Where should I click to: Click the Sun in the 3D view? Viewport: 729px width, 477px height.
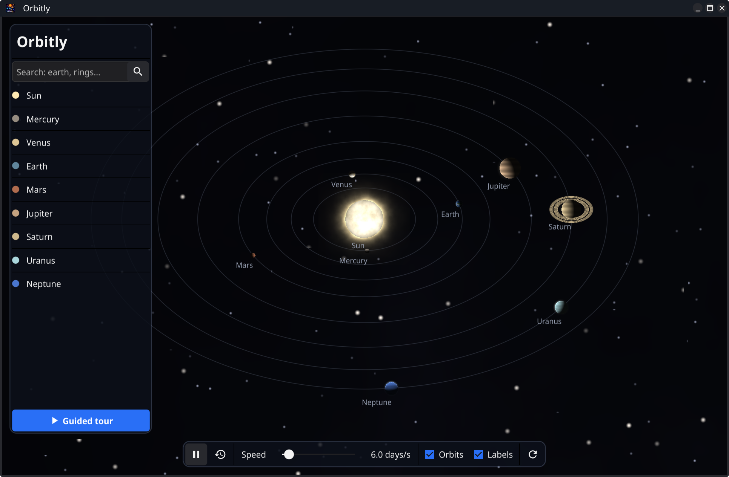pos(364,219)
